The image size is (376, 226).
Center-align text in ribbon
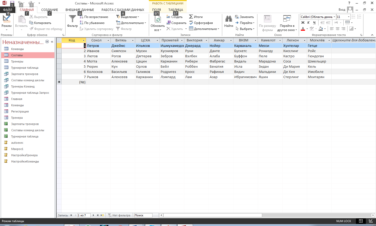click(338, 29)
